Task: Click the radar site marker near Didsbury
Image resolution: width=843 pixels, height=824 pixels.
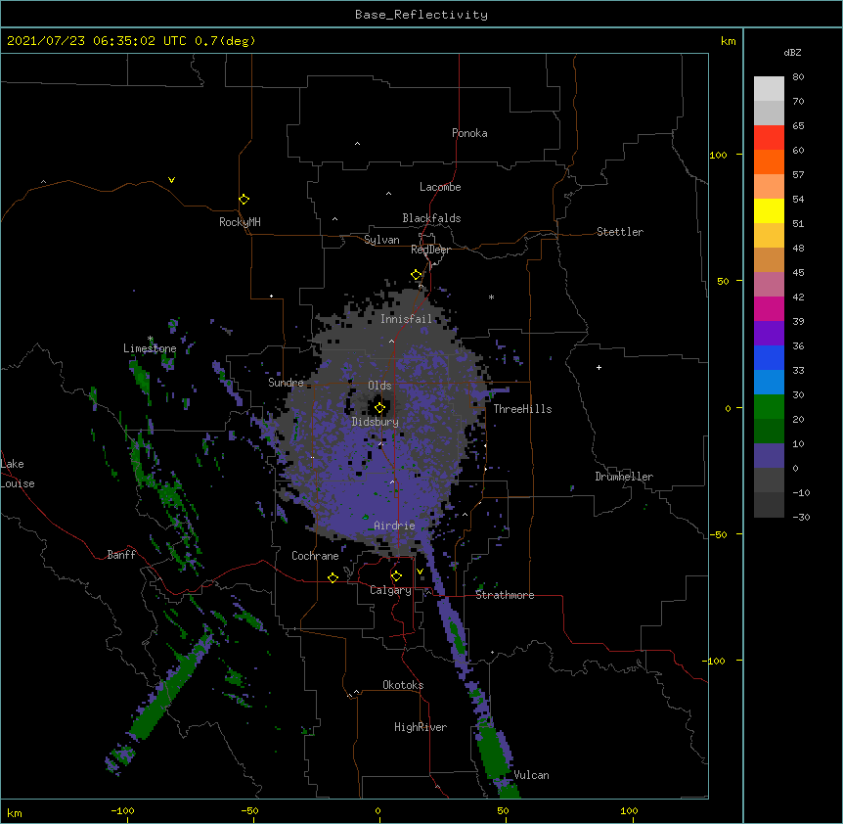Action: coord(379,408)
